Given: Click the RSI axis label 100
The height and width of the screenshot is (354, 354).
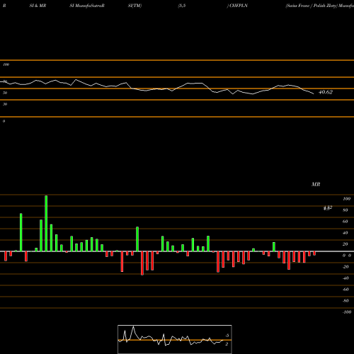Looking at the screenshot, I should coord(6,64).
